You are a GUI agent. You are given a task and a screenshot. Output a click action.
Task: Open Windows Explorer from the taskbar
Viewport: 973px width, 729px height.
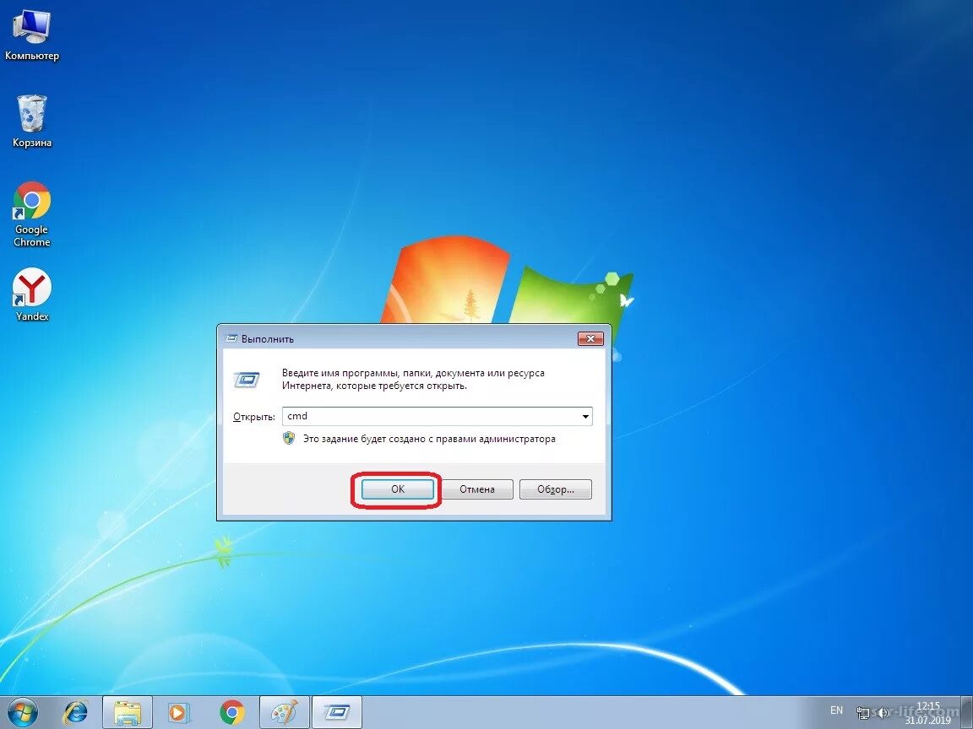pyautogui.click(x=128, y=712)
